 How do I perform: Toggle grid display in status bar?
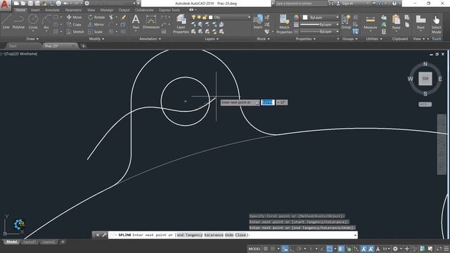pos(266,249)
